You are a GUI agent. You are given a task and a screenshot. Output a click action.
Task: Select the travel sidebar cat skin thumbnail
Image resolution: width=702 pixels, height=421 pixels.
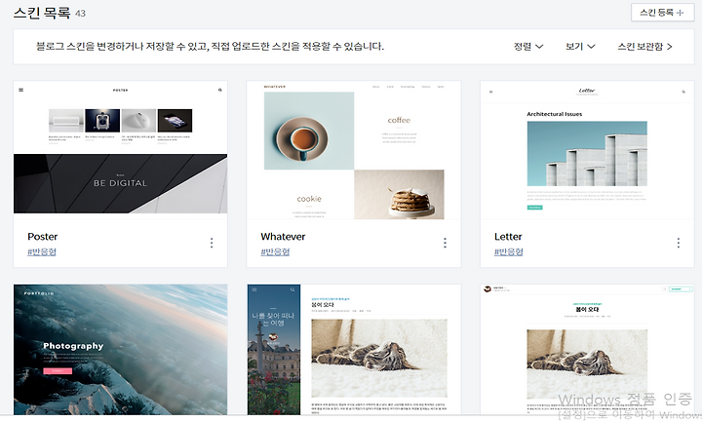(354, 350)
